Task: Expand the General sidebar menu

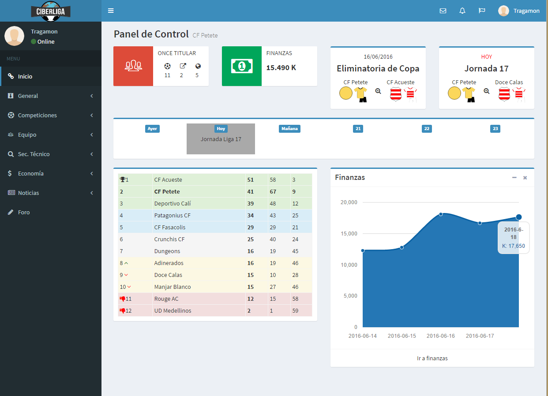Action: [51, 96]
